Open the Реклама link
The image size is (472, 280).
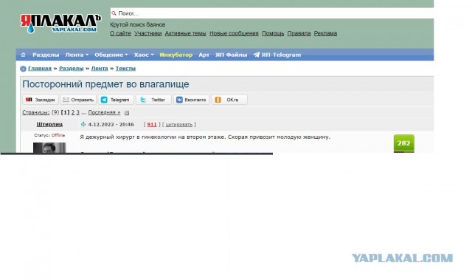(325, 33)
